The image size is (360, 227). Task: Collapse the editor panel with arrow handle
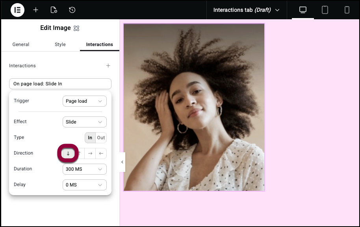122,162
